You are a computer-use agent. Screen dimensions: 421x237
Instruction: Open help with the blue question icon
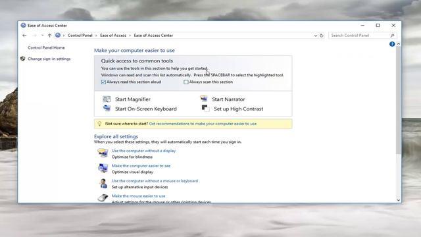392,44
